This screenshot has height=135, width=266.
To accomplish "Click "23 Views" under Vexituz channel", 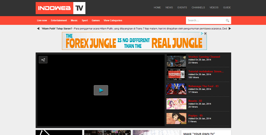I will pyautogui.click(x=193, y=63).
